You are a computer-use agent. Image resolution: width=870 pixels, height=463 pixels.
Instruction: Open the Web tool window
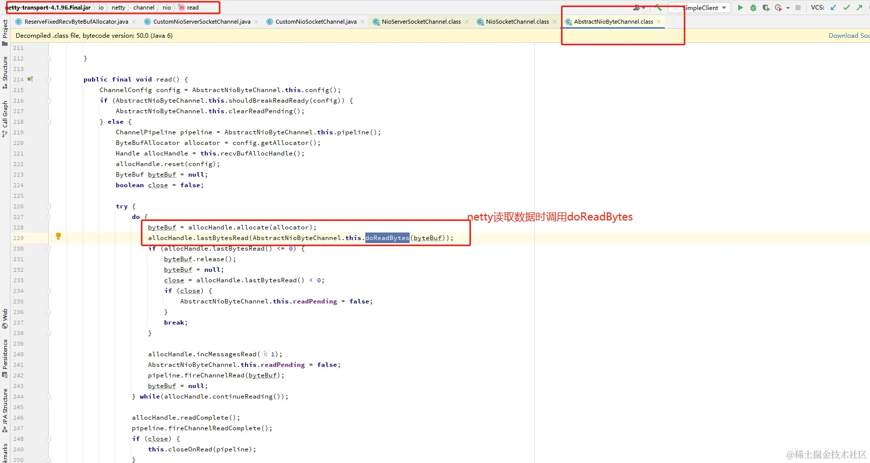coord(5,319)
